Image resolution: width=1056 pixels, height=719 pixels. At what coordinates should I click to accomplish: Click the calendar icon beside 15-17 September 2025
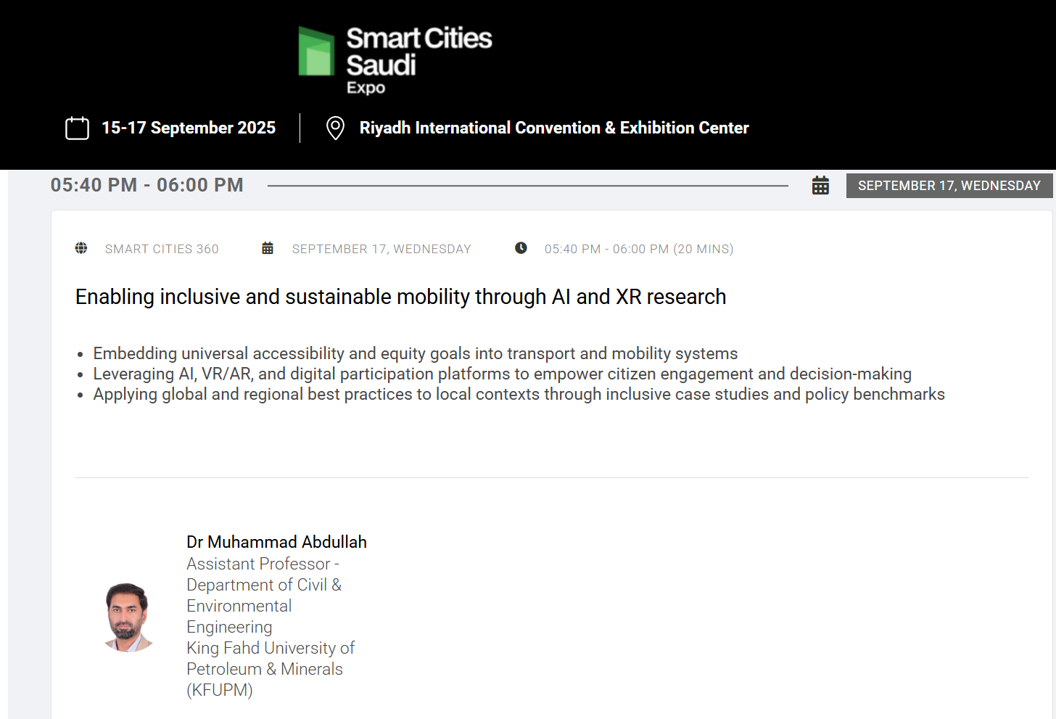77,128
